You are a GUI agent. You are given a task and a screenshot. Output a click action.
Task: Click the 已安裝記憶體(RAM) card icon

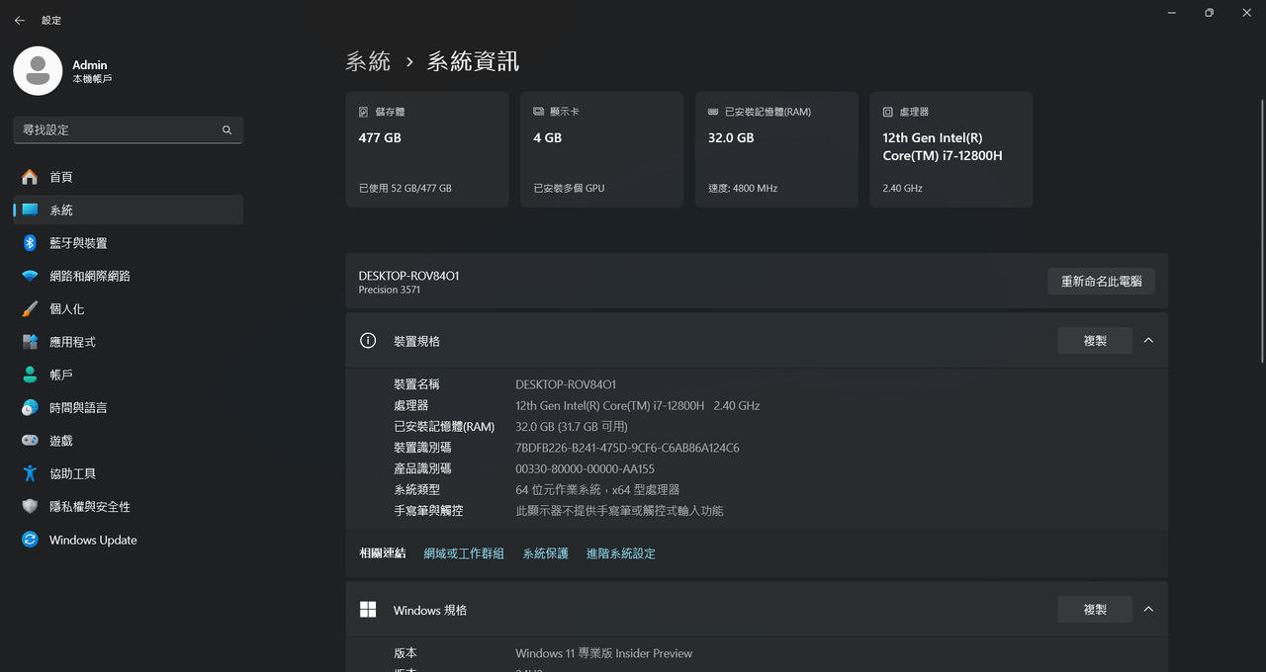click(x=713, y=112)
